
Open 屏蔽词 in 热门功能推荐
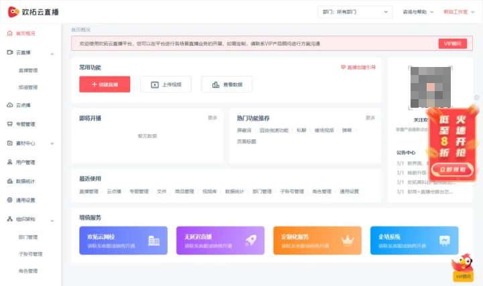click(x=244, y=131)
